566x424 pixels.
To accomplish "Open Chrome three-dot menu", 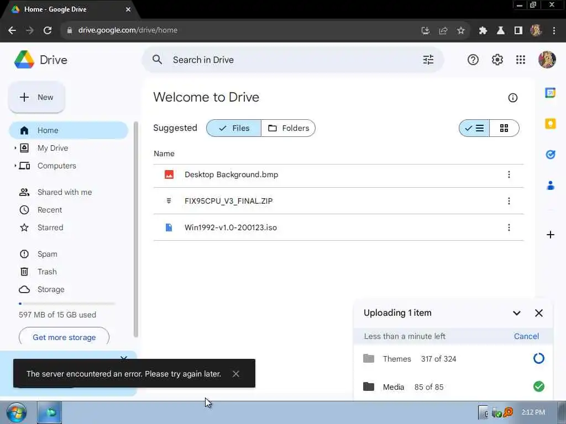I will [554, 31].
